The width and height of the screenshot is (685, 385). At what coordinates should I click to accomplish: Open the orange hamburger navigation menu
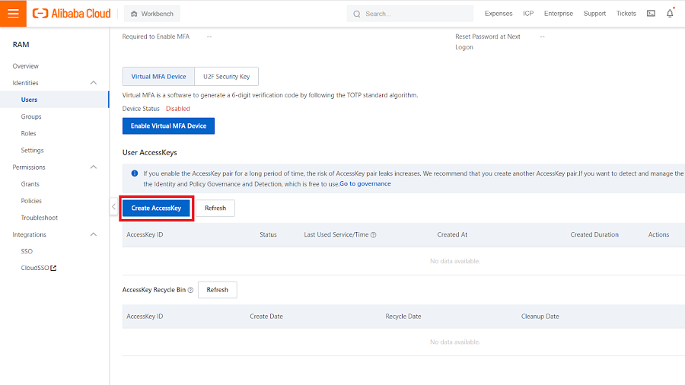point(13,13)
